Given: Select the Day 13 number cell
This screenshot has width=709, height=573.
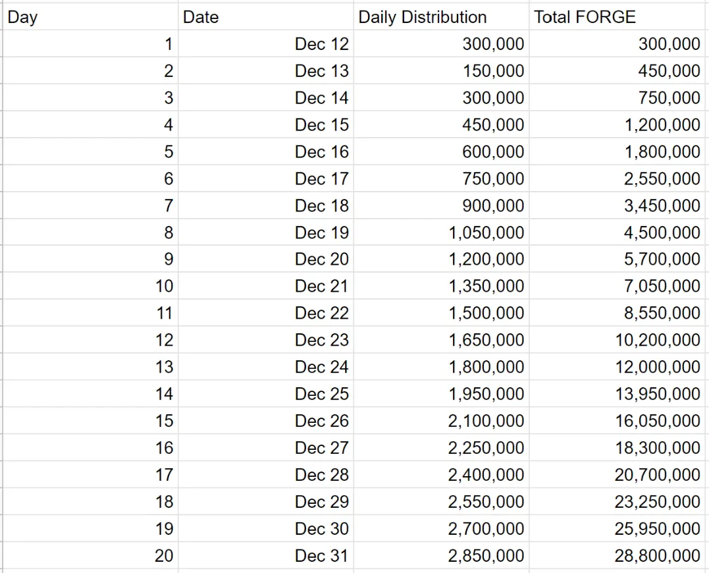Looking at the screenshot, I should point(90,367).
